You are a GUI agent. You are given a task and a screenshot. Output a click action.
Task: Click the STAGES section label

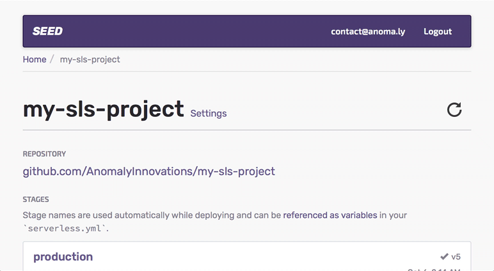pos(36,199)
